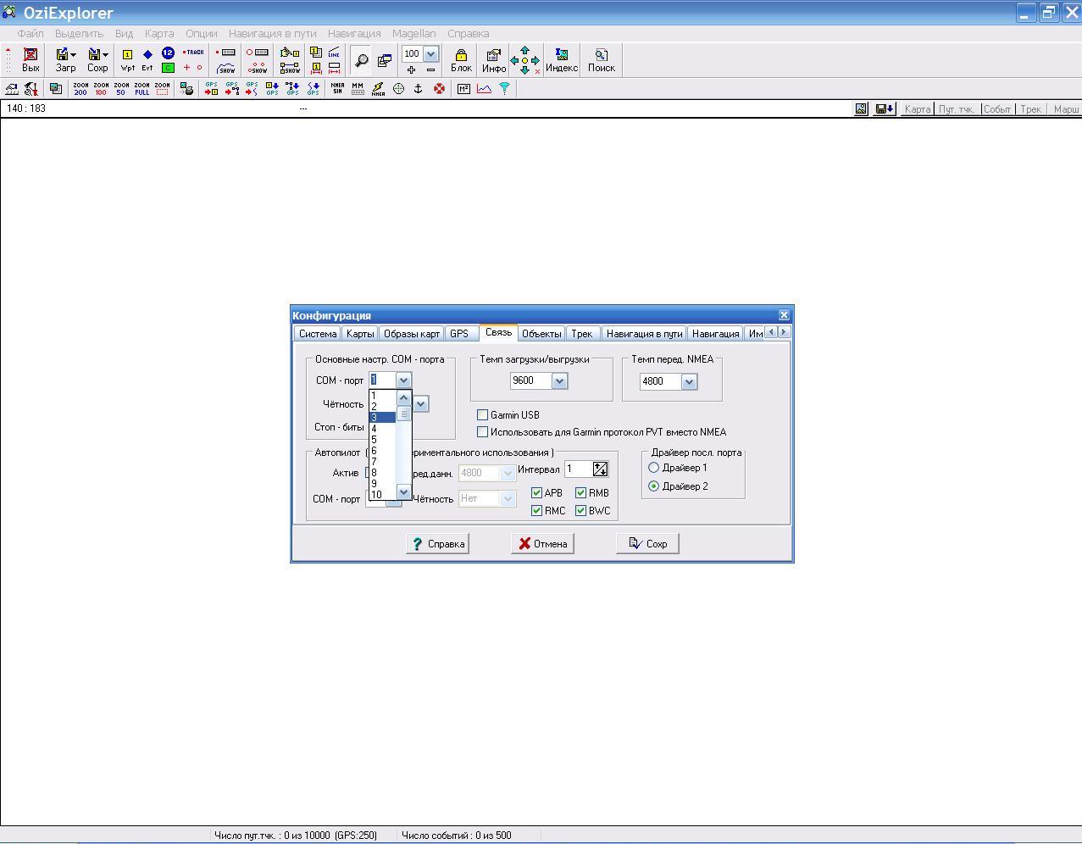This screenshot has height=844, width=1082.
Task: Click the Отмена cancel button
Action: point(542,544)
